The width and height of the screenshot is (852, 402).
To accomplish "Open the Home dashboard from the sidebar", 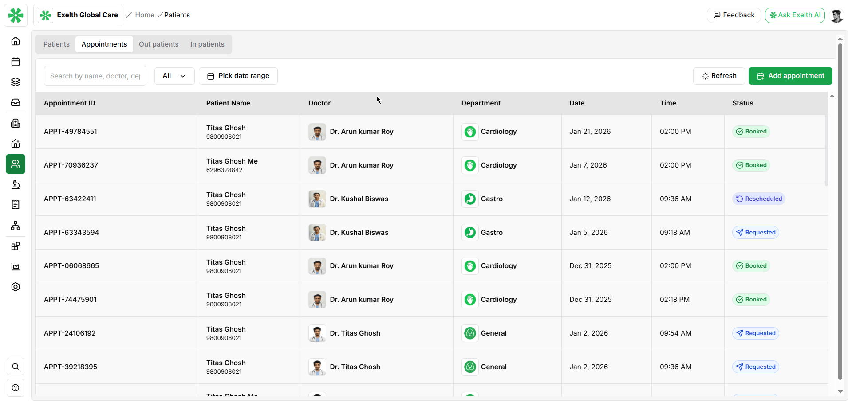I will [16, 41].
